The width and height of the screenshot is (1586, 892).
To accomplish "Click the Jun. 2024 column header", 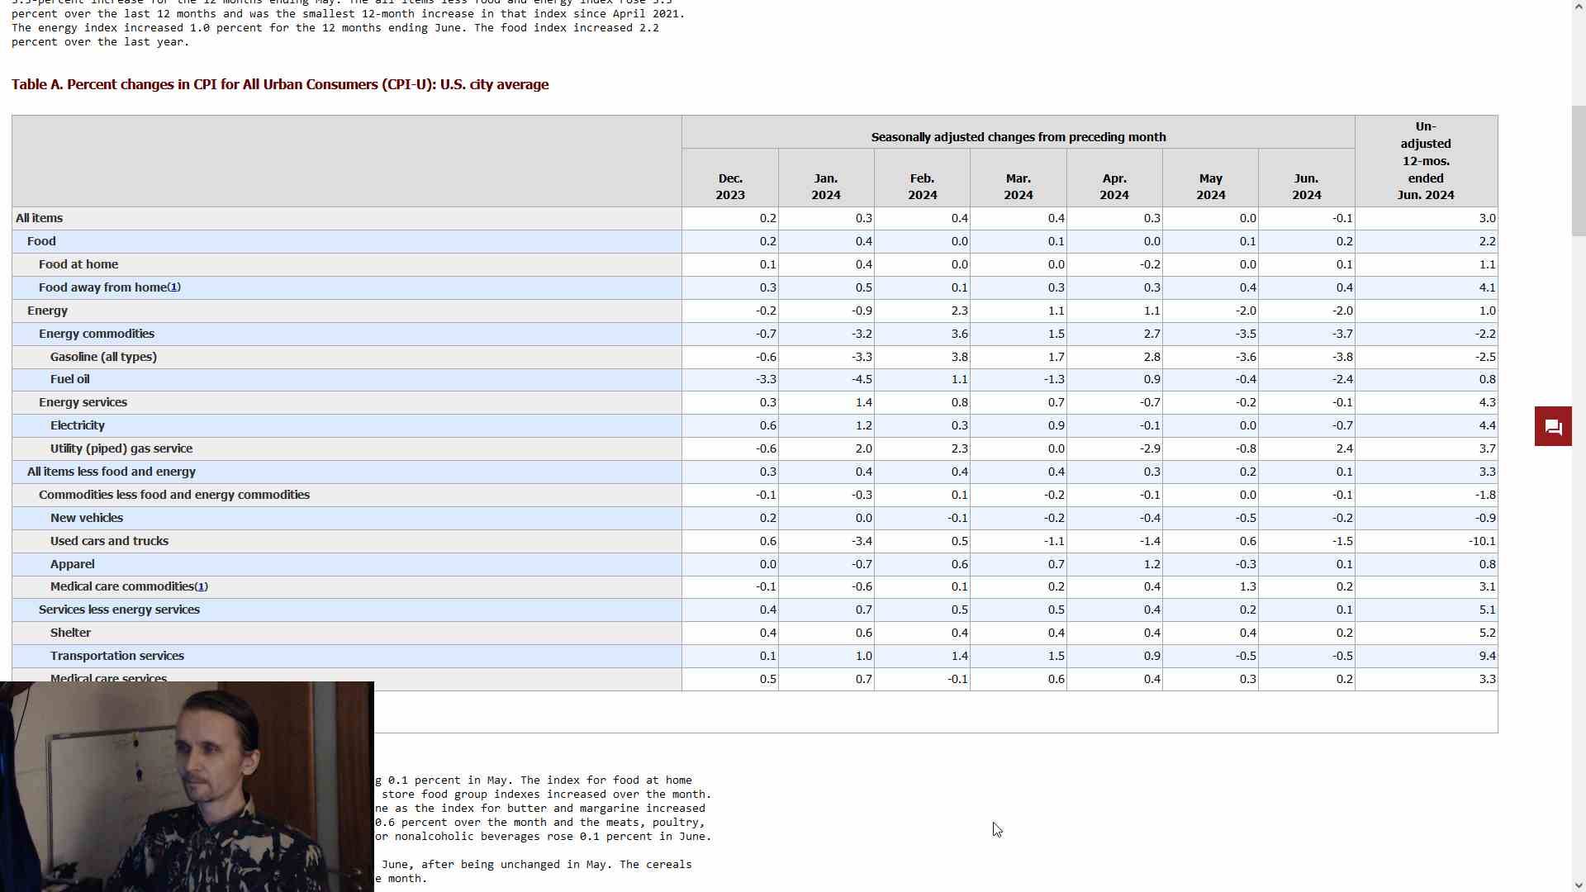I will (x=1306, y=187).
